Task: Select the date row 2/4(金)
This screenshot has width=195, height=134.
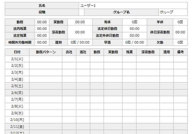Action: point(96,79)
